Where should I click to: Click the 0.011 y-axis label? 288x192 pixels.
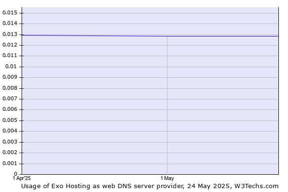pyautogui.click(x=10, y=56)
